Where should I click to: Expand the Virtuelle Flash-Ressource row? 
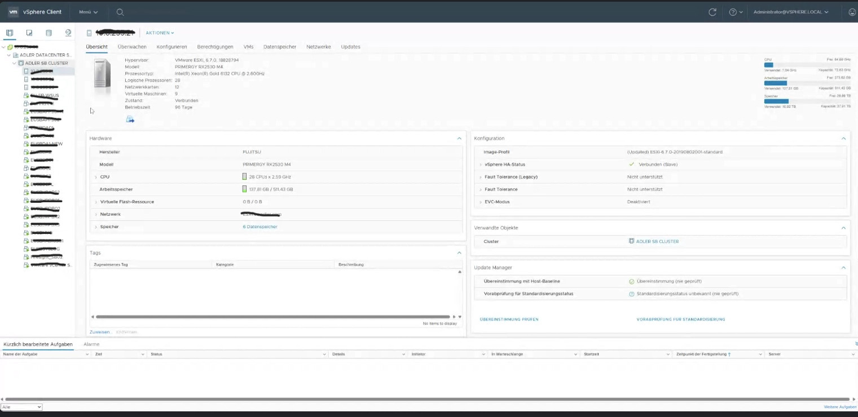tap(96, 202)
